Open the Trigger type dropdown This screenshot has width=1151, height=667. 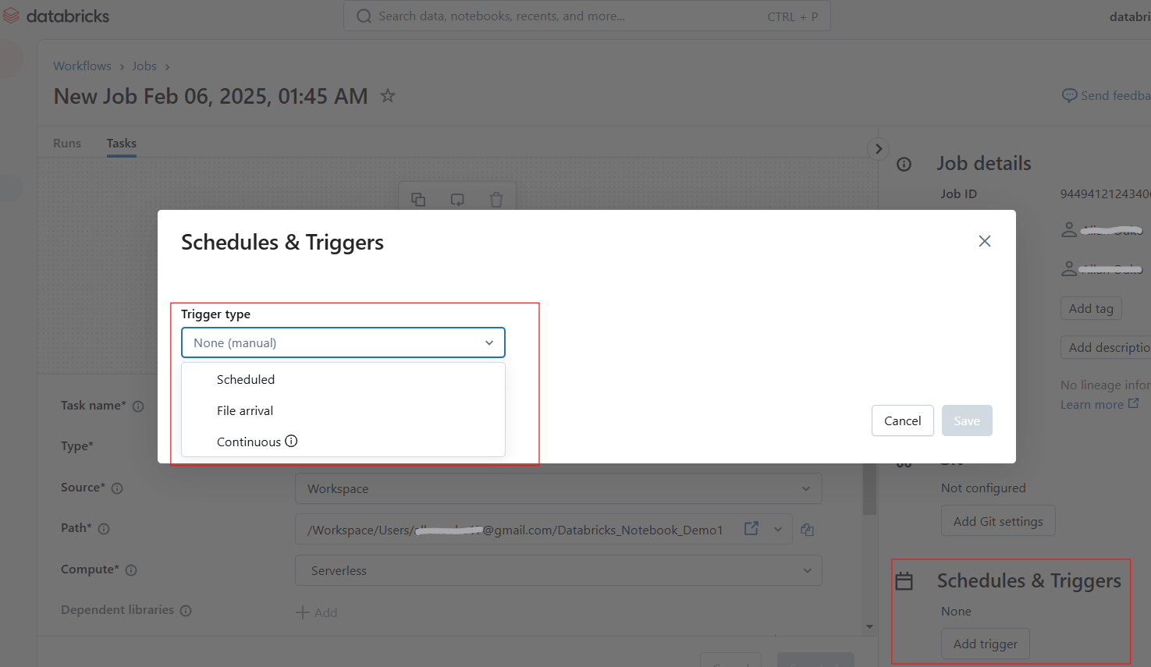(x=343, y=342)
